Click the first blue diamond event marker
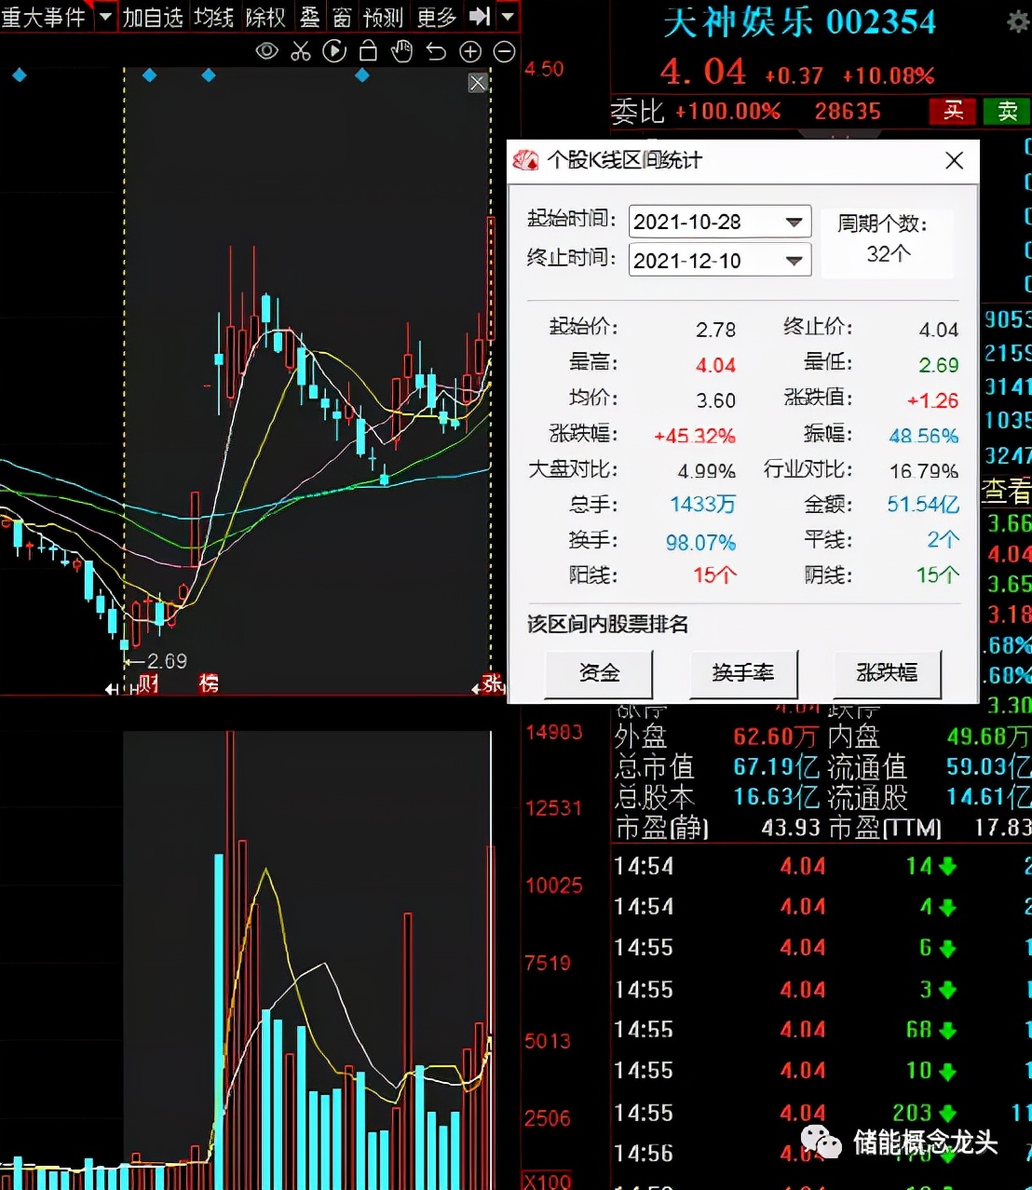1032x1190 pixels. (20, 74)
